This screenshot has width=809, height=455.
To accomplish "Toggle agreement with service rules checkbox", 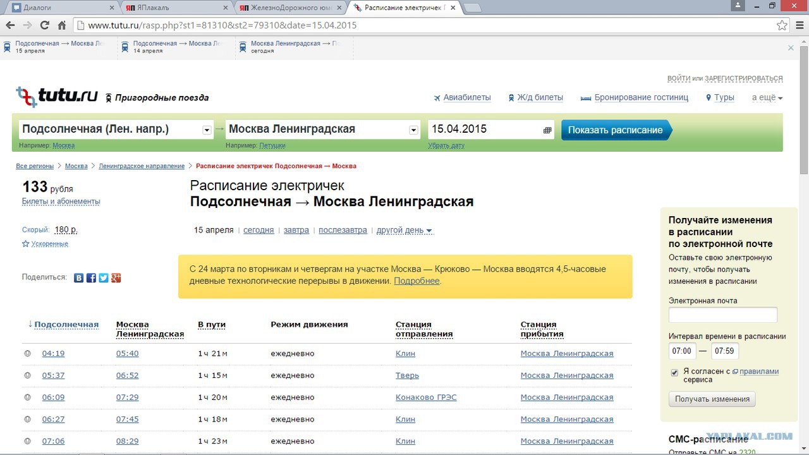I will (x=674, y=372).
